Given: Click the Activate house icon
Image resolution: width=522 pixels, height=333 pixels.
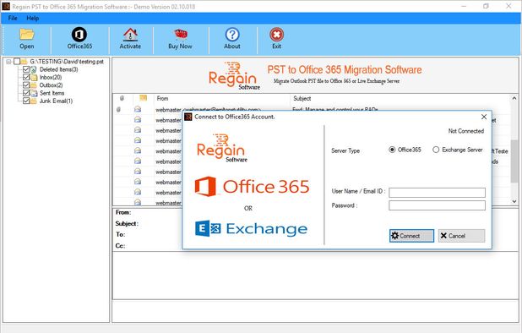Looking at the screenshot, I should 130,35.
